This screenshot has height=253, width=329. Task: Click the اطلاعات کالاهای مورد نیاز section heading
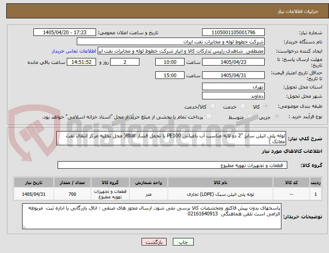[292, 151]
